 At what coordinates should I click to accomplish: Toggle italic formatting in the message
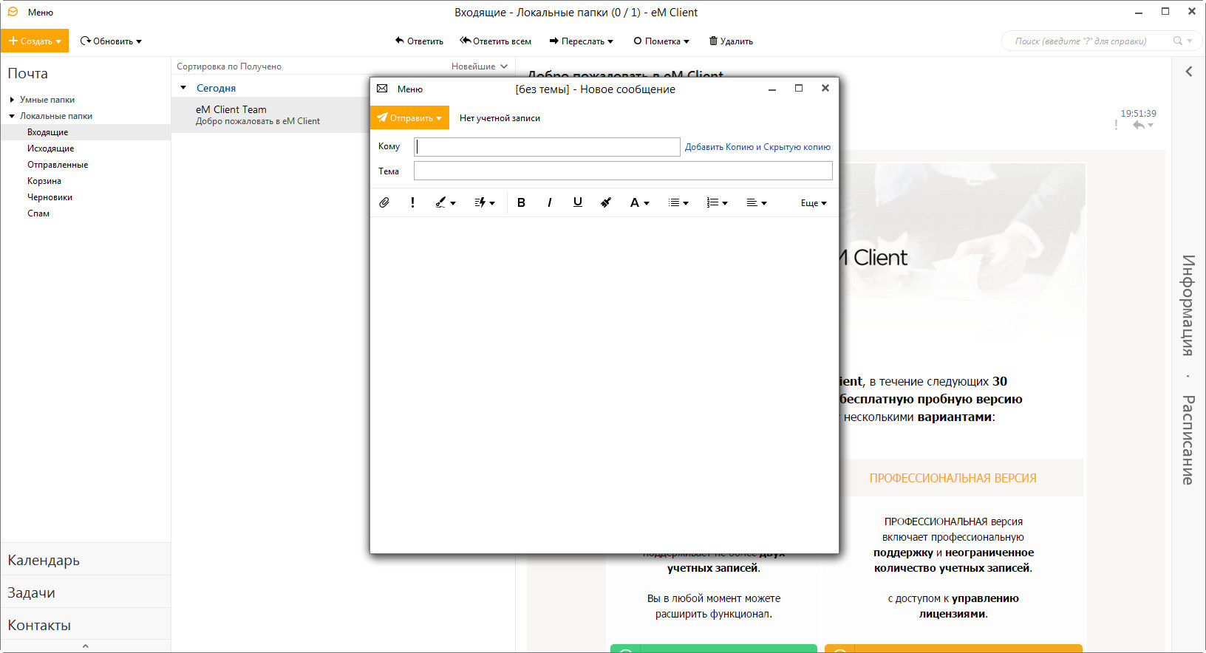[549, 202]
